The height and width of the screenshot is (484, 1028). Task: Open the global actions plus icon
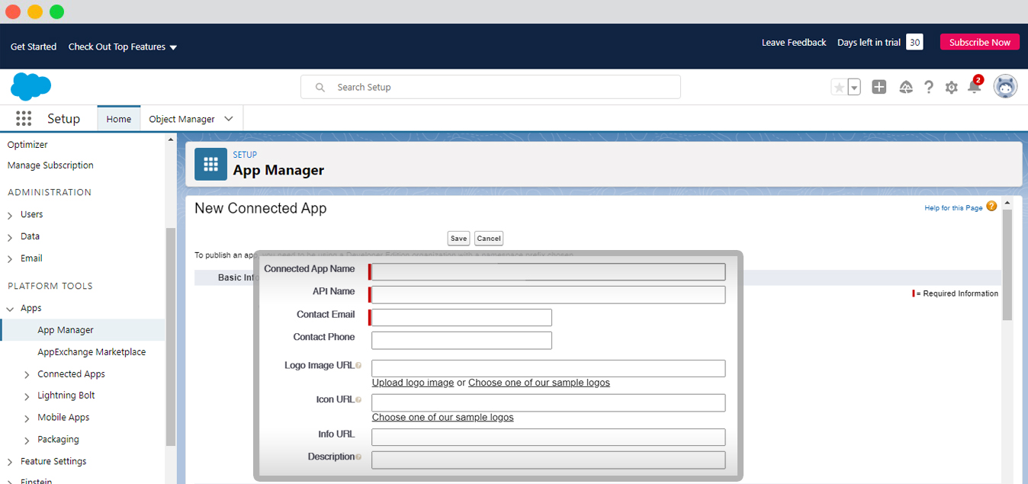pos(879,87)
